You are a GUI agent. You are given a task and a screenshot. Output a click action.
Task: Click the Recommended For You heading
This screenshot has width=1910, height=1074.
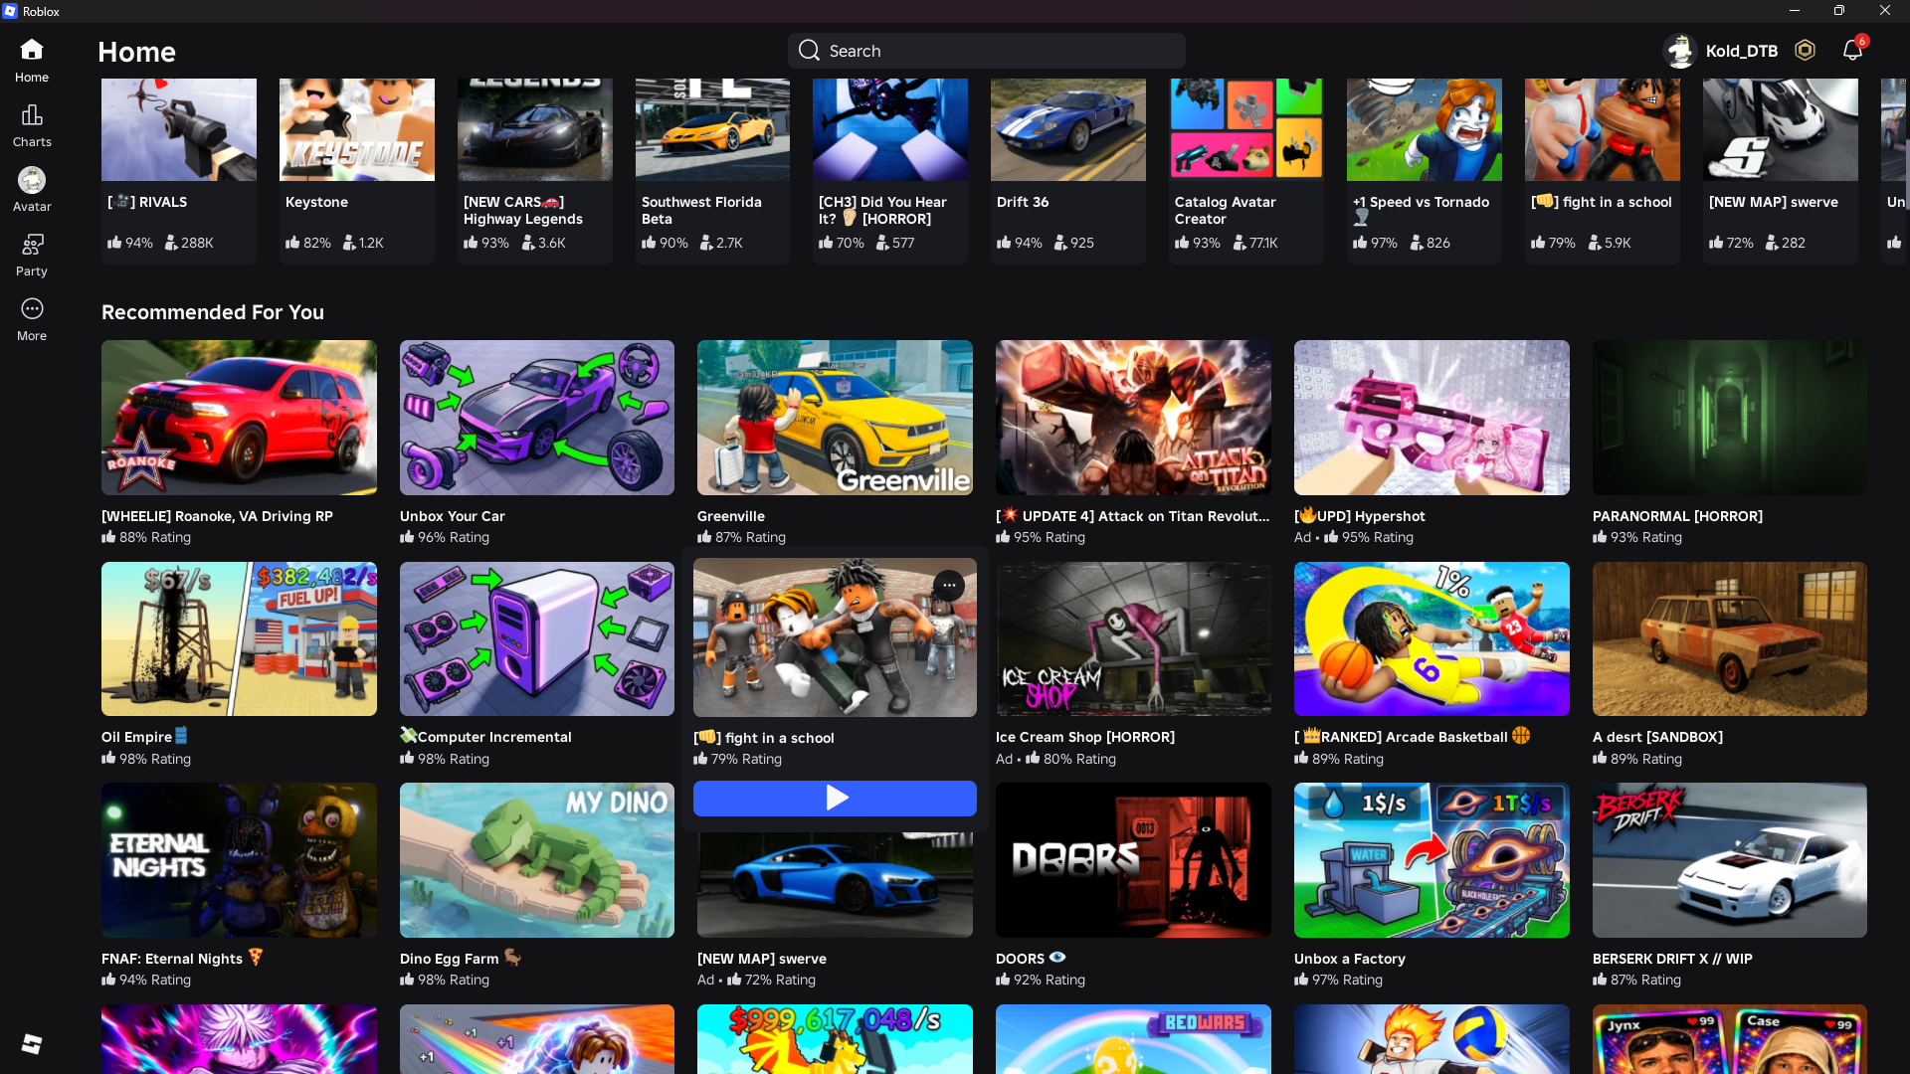213,312
